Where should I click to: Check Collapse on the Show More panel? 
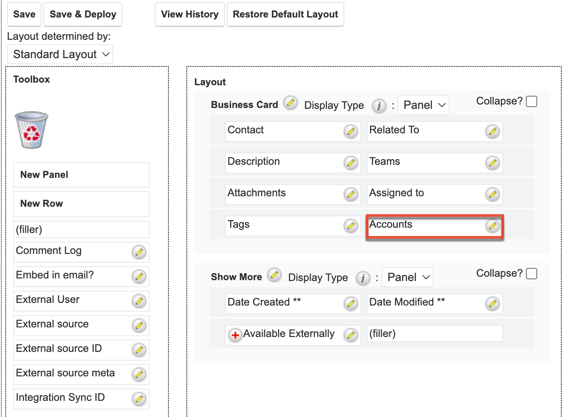click(x=532, y=273)
